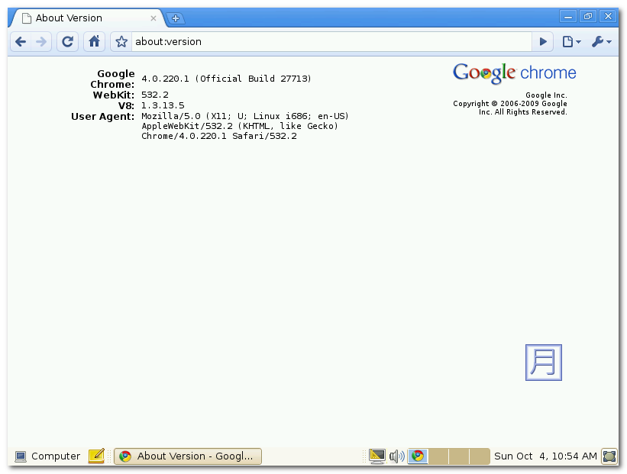Open a new tab
The width and height of the screenshot is (627, 474).
pos(175,18)
